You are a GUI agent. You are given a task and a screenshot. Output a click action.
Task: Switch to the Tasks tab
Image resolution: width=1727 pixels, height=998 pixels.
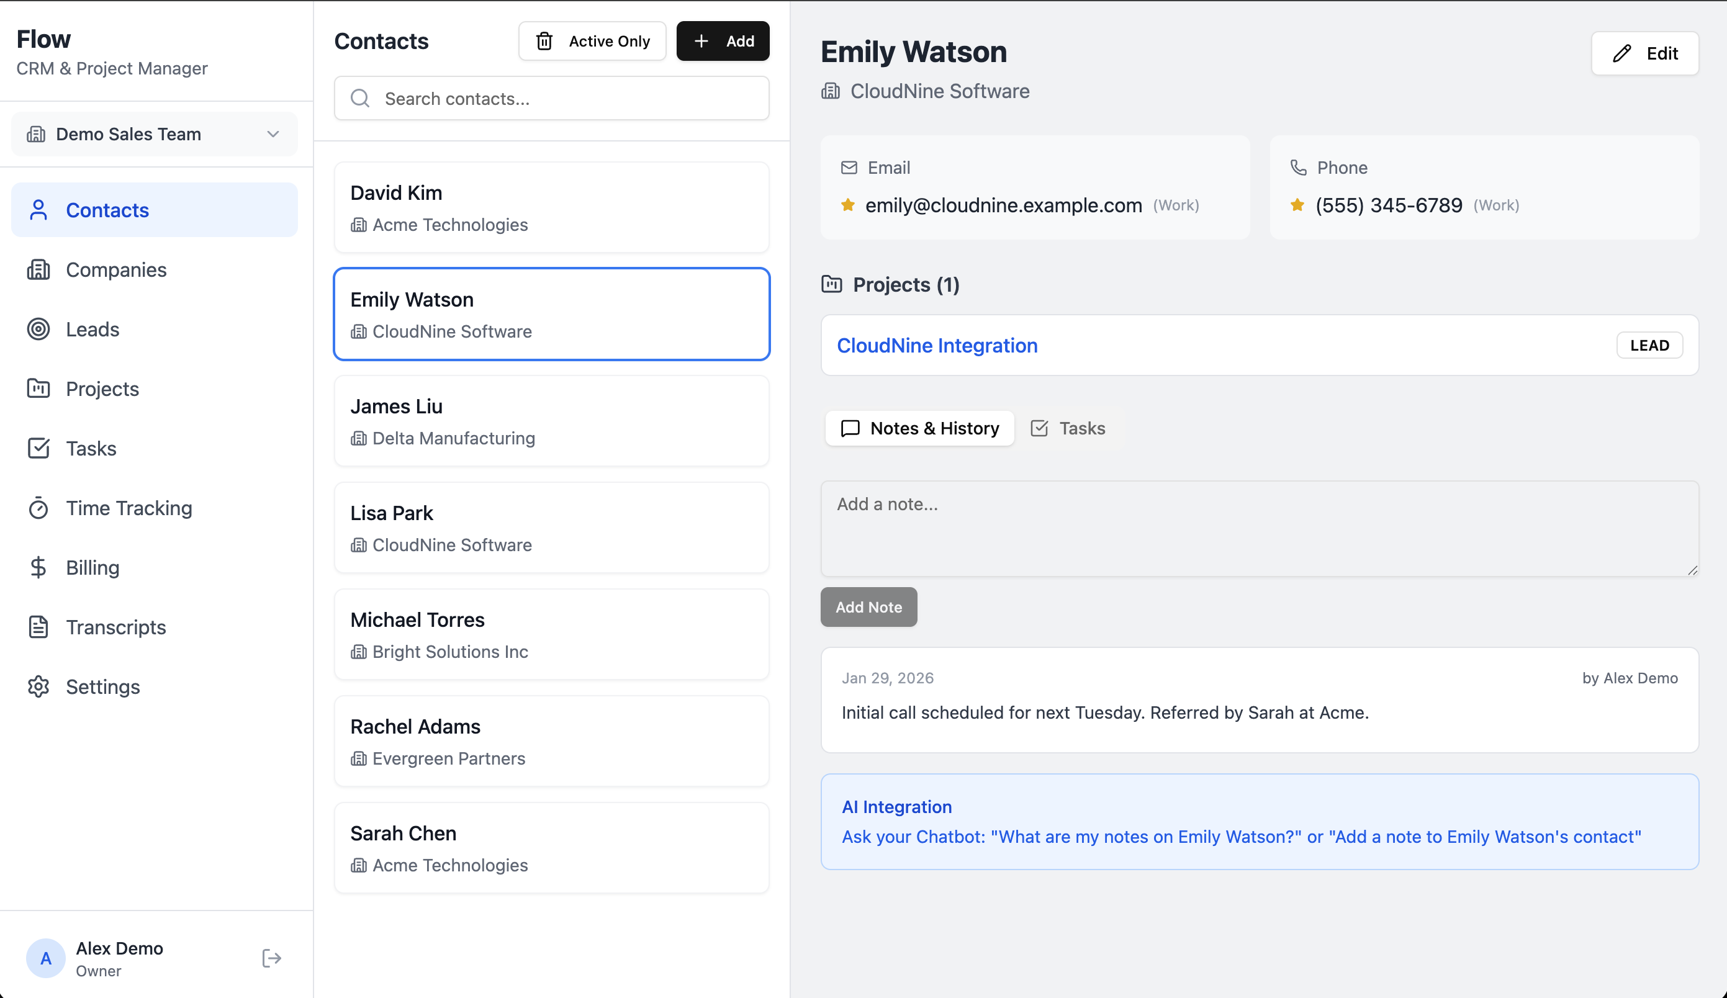1067,428
